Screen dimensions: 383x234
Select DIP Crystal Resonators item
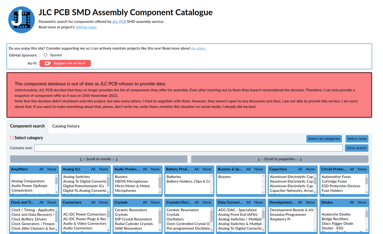pos(133,219)
